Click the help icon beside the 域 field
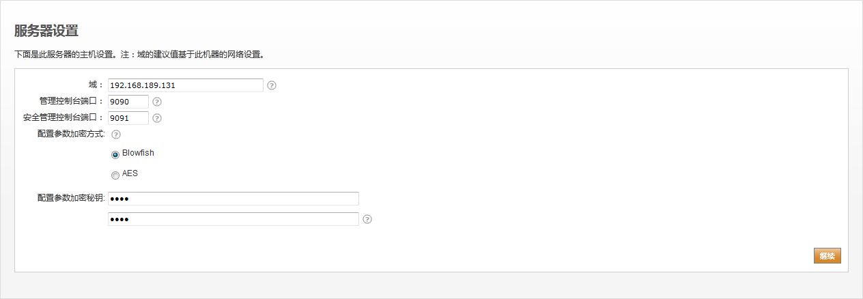863x299 pixels. (x=272, y=85)
